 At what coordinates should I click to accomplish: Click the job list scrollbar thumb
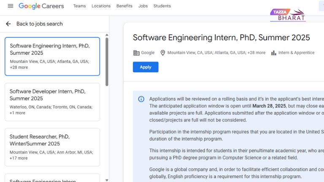click(107, 62)
